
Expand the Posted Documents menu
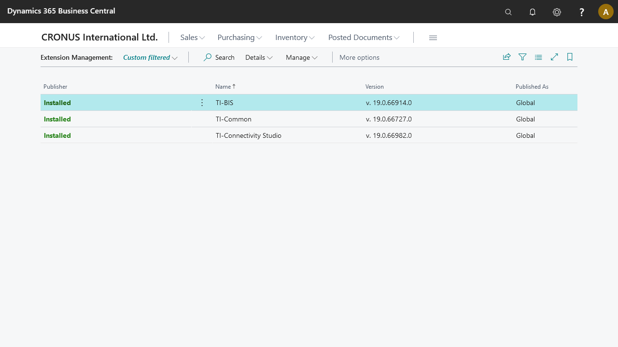tap(364, 38)
